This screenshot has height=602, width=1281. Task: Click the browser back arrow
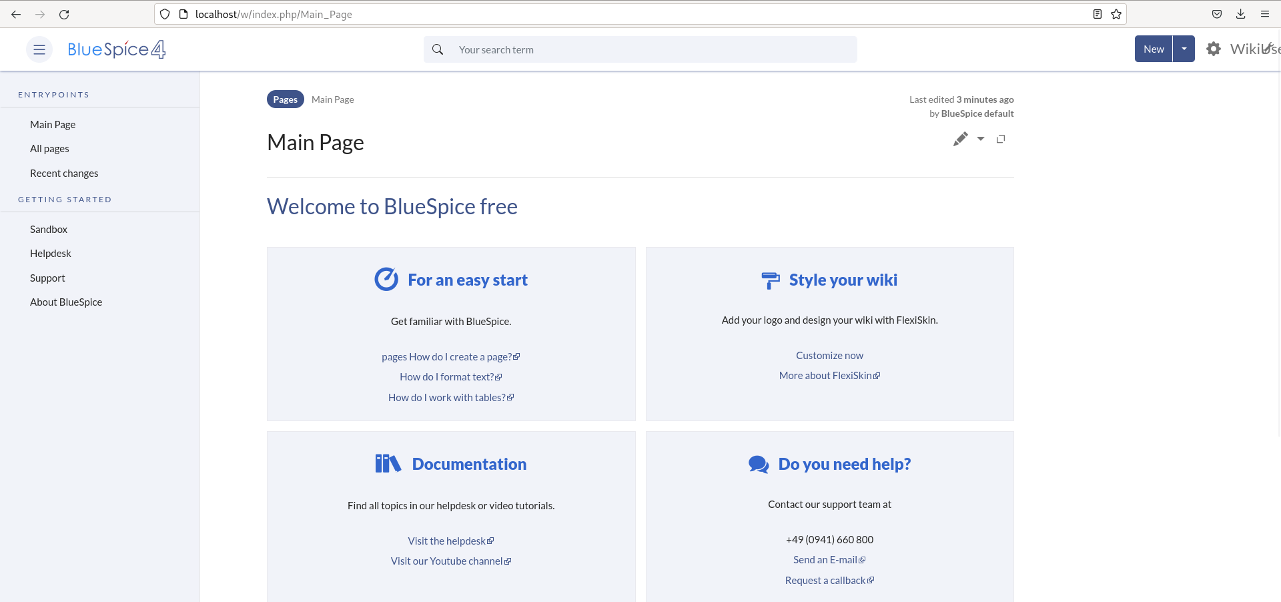16,14
